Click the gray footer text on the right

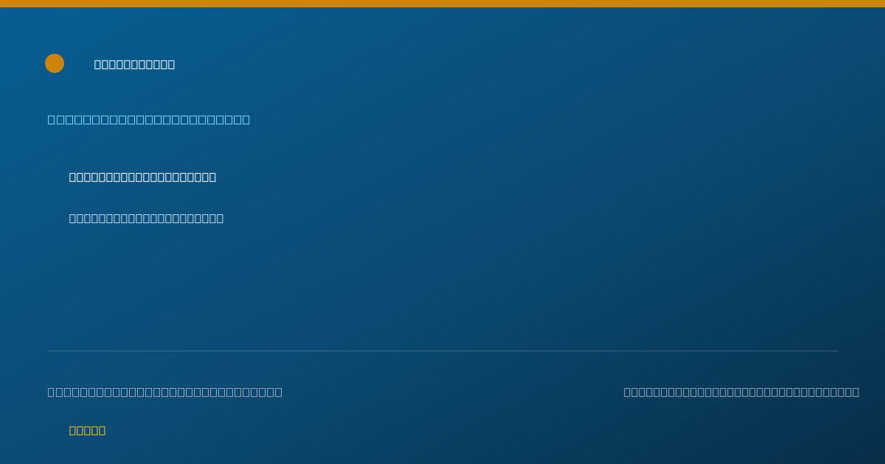coord(741,392)
